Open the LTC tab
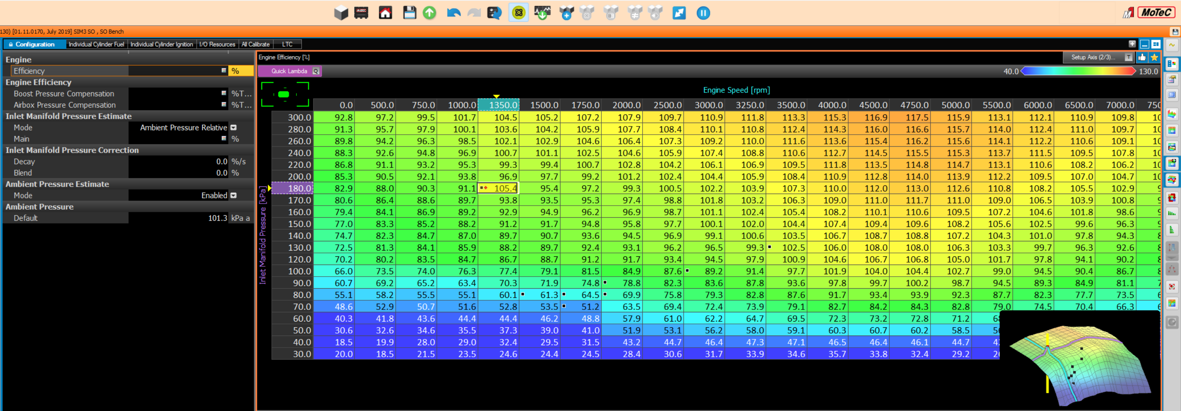The image size is (1181, 411). coord(287,45)
